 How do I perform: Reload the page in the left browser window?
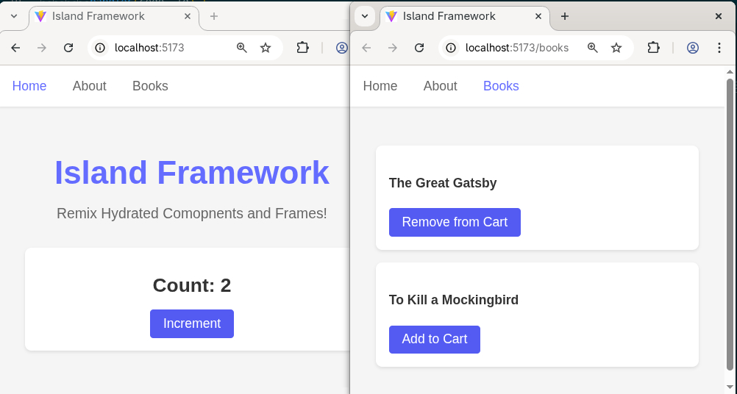[68, 48]
